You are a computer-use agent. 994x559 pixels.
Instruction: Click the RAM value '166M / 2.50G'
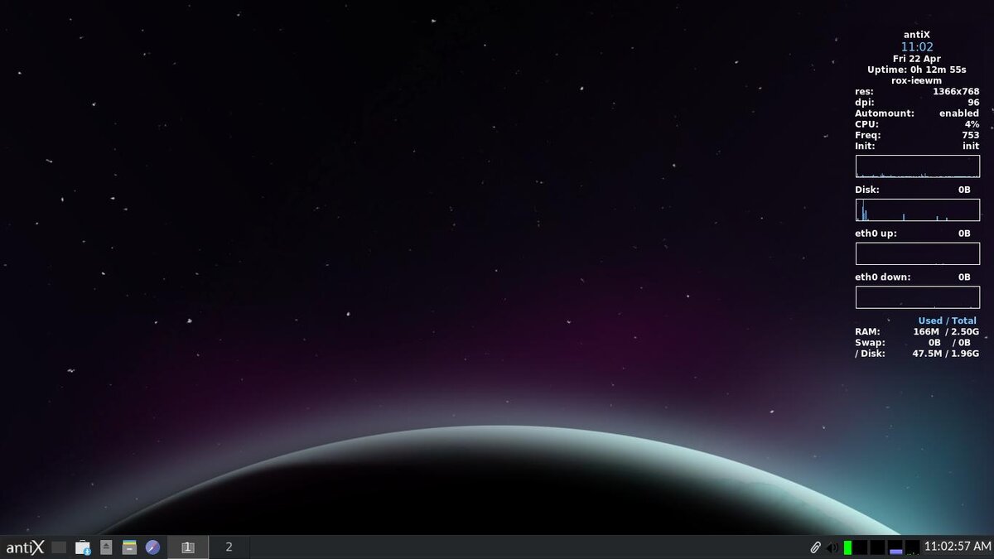tap(946, 331)
